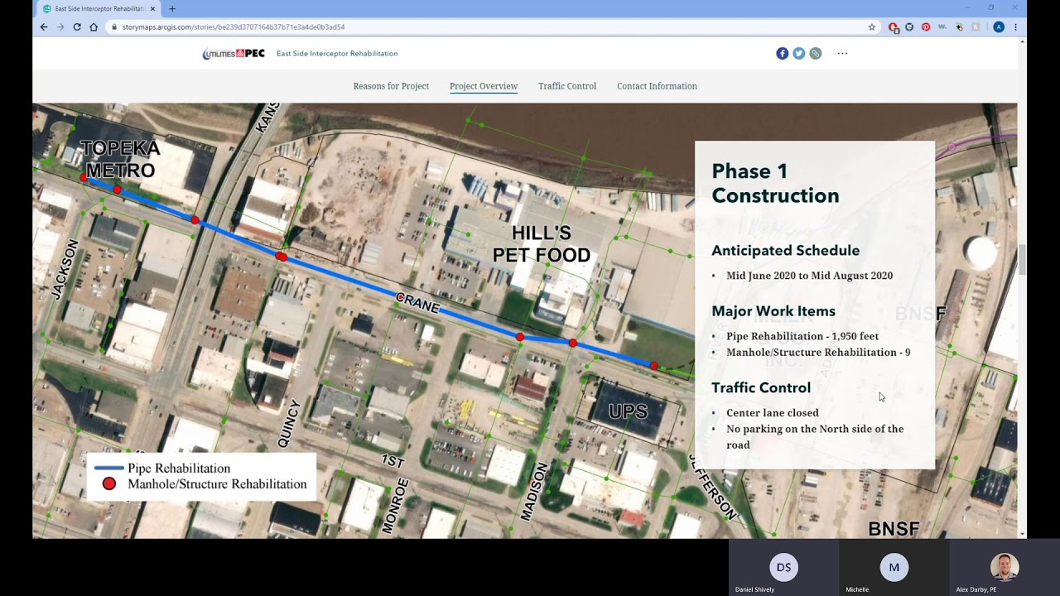Go back with the browser back arrow
The image size is (1060, 596).
[x=44, y=26]
